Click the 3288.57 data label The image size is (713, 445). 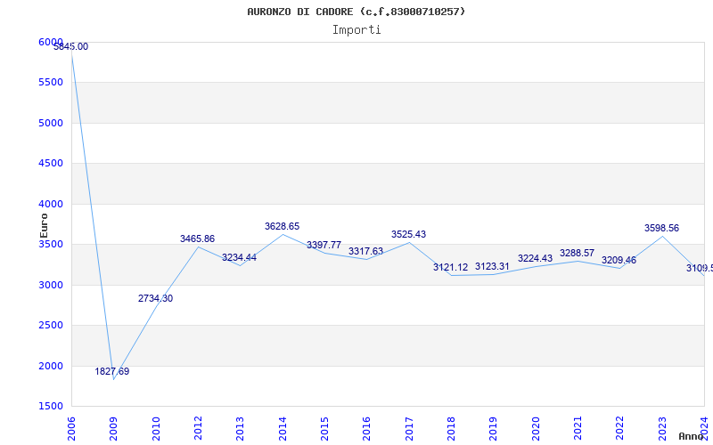point(577,253)
